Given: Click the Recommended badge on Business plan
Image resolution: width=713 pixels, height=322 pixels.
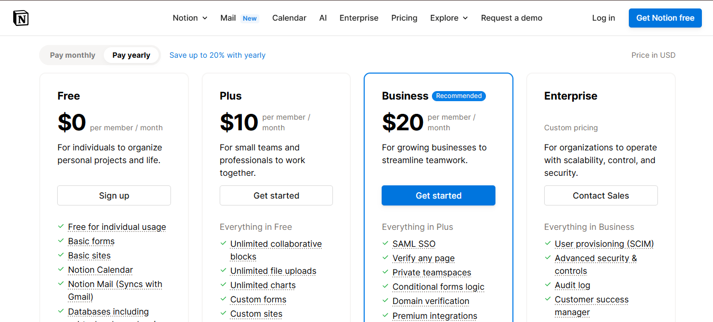Looking at the screenshot, I should (459, 96).
